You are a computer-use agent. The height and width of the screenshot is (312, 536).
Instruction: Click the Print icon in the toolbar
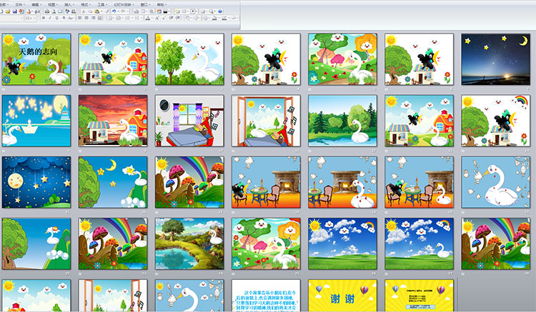point(47,11)
